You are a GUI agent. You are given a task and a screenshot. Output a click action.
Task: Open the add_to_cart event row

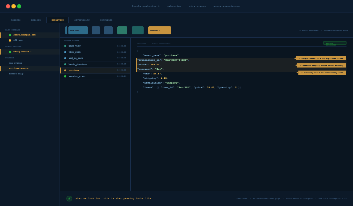click(x=95, y=58)
